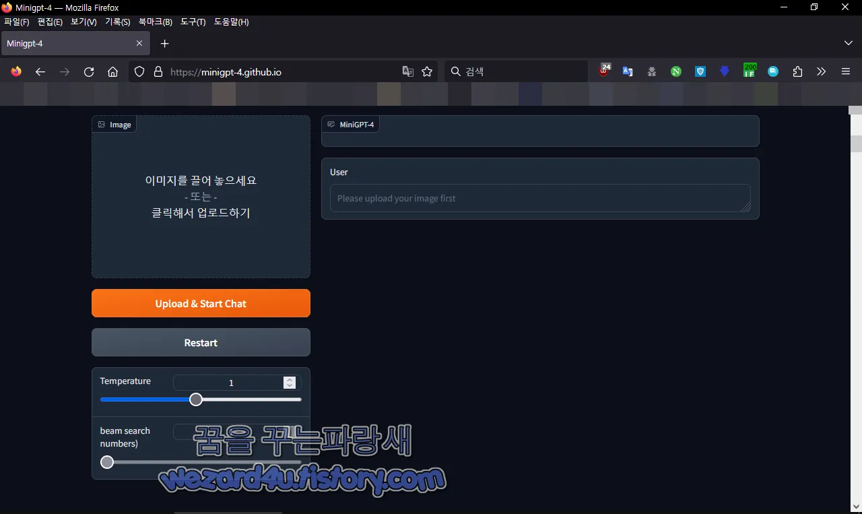Open the 도구(T) menu
This screenshot has height=514, width=862.
point(193,22)
